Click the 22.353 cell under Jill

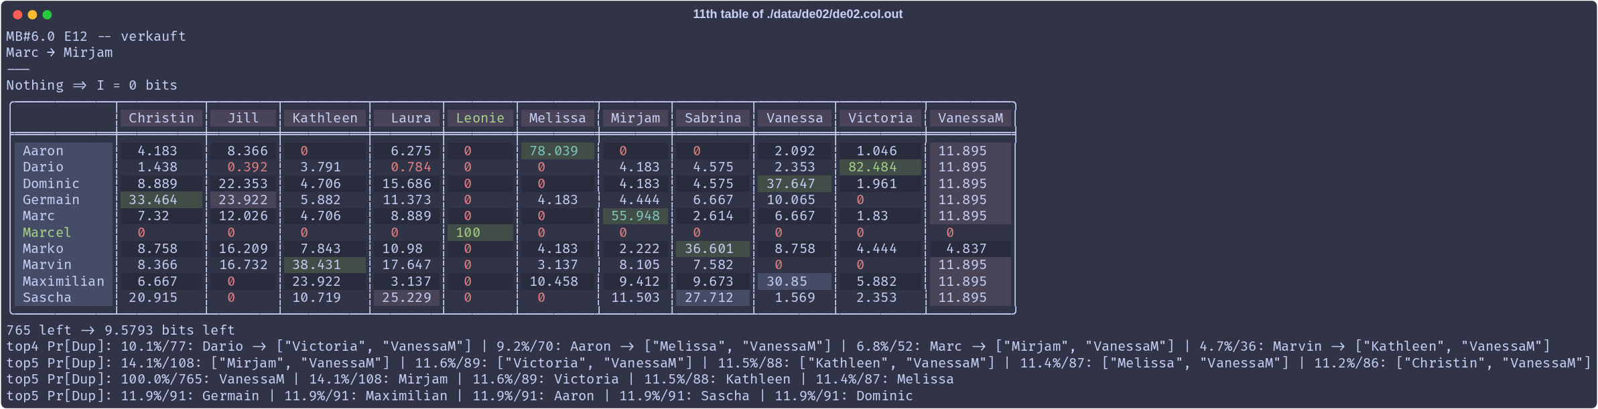click(243, 183)
